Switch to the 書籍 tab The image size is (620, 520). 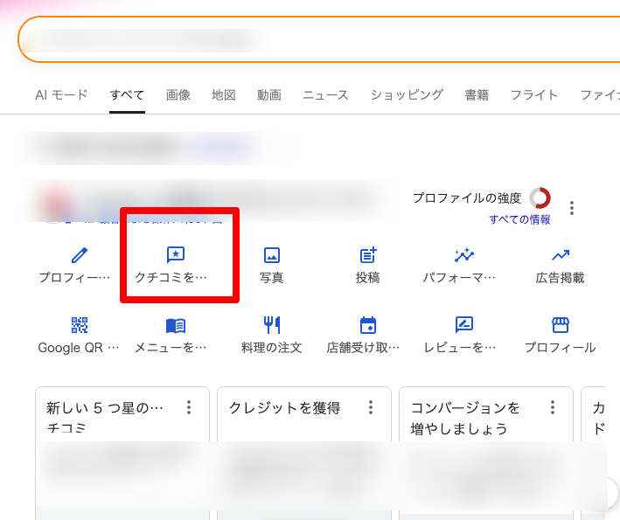point(477,95)
